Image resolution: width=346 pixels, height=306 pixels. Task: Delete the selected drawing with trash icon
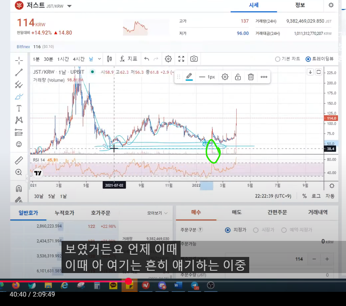pos(251,77)
